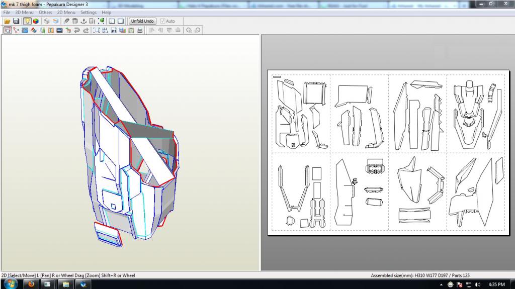Open Firefox from the taskbar

(31, 284)
